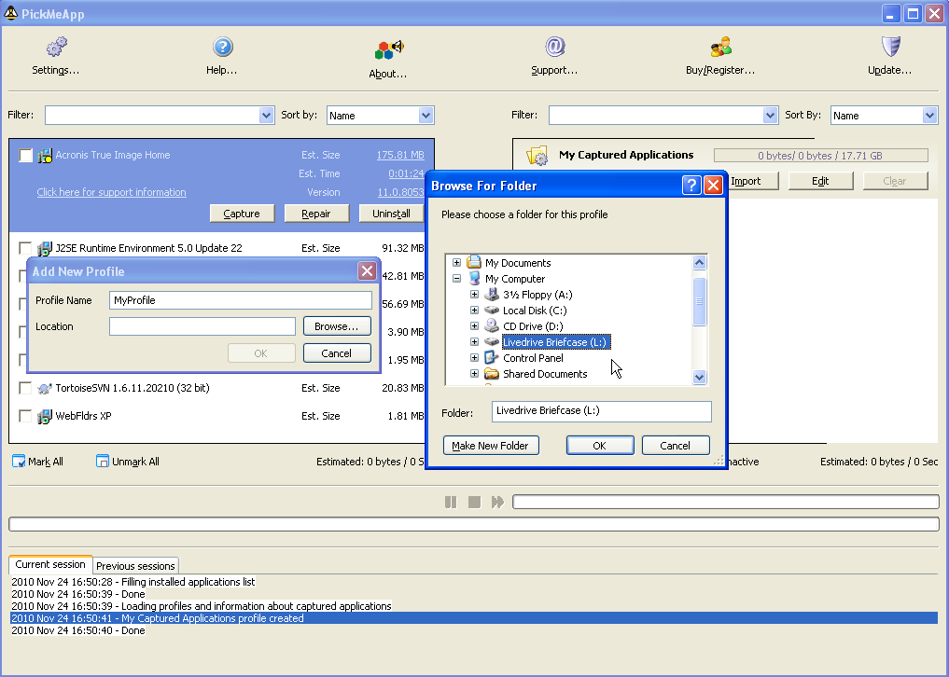Click the Unmark All icon
Viewport: 949px width, 677px height.
(x=103, y=461)
